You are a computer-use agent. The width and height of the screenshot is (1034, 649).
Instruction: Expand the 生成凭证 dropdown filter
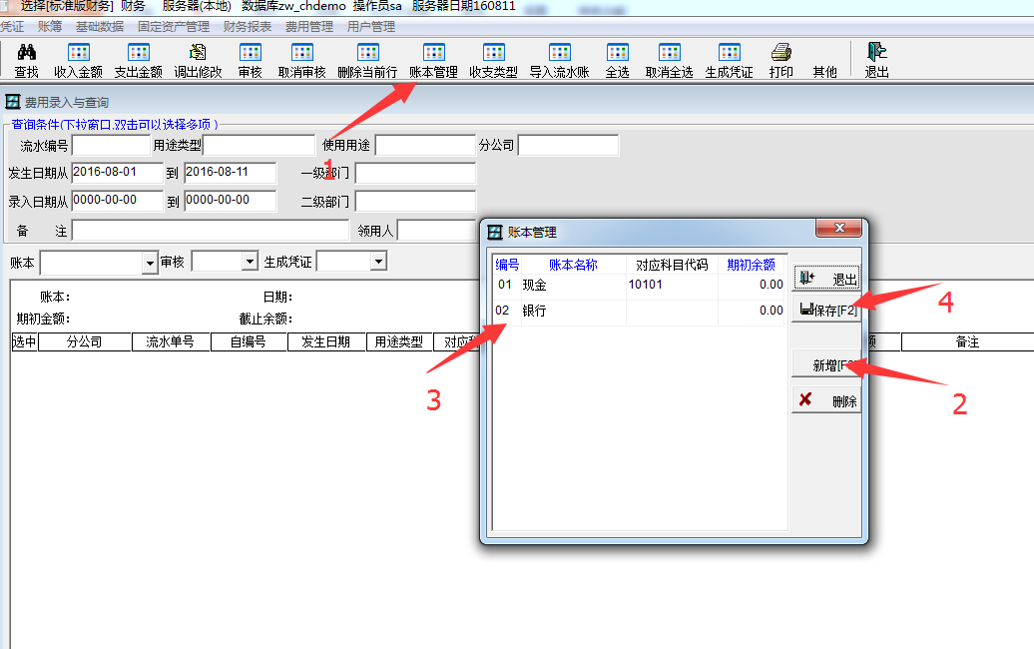pyautogui.click(x=378, y=262)
